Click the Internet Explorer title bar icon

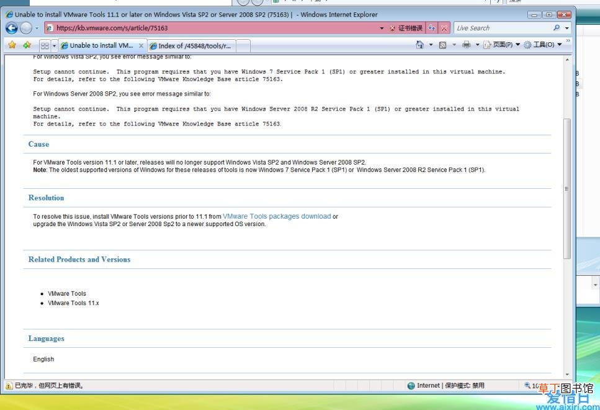[9, 14]
